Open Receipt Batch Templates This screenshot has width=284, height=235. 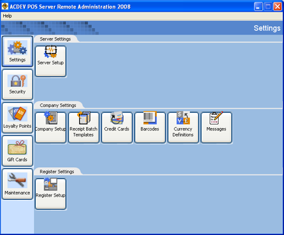pyautogui.click(x=84, y=127)
